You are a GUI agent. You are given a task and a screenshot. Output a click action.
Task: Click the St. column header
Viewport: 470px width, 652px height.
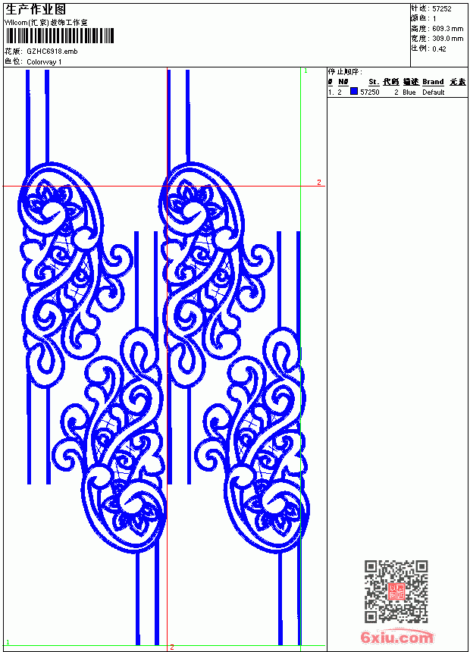pos(374,82)
